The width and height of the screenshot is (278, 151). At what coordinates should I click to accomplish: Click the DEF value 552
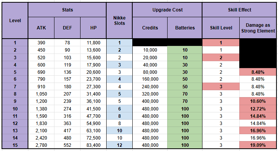tap(67, 145)
